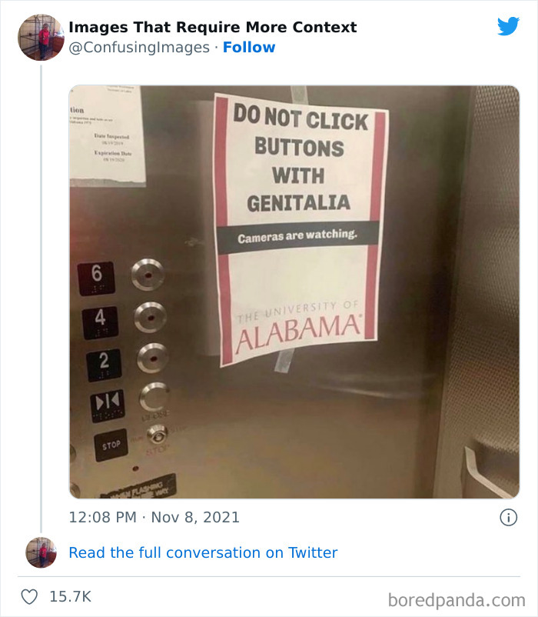538x617 pixels.
Task: Click the @ConfusingImages handle
Action: [139, 47]
